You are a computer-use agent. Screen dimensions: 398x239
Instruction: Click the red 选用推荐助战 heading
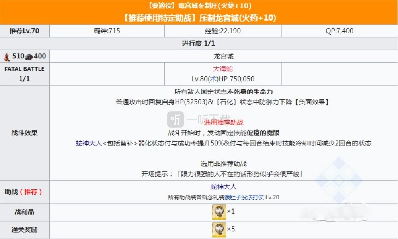(x=223, y=123)
